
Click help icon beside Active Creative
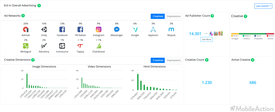(x=253, y=60)
